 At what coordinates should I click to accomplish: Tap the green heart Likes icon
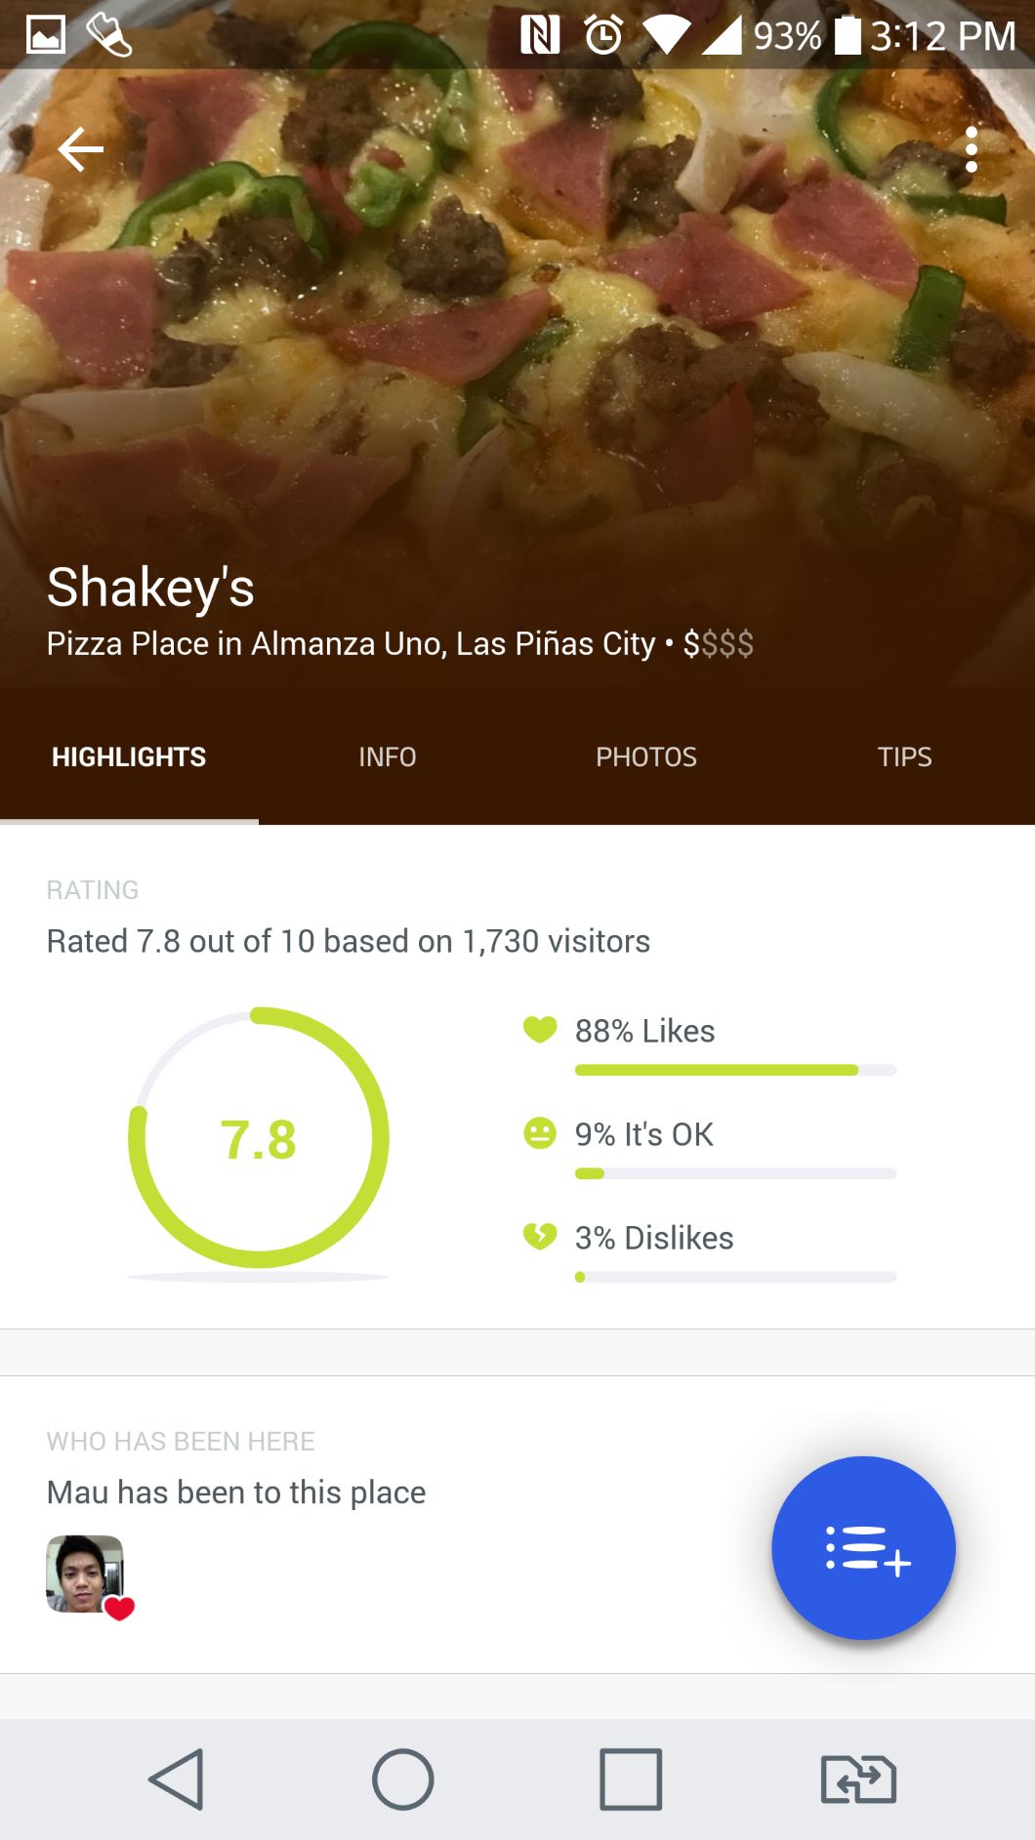pos(539,1029)
